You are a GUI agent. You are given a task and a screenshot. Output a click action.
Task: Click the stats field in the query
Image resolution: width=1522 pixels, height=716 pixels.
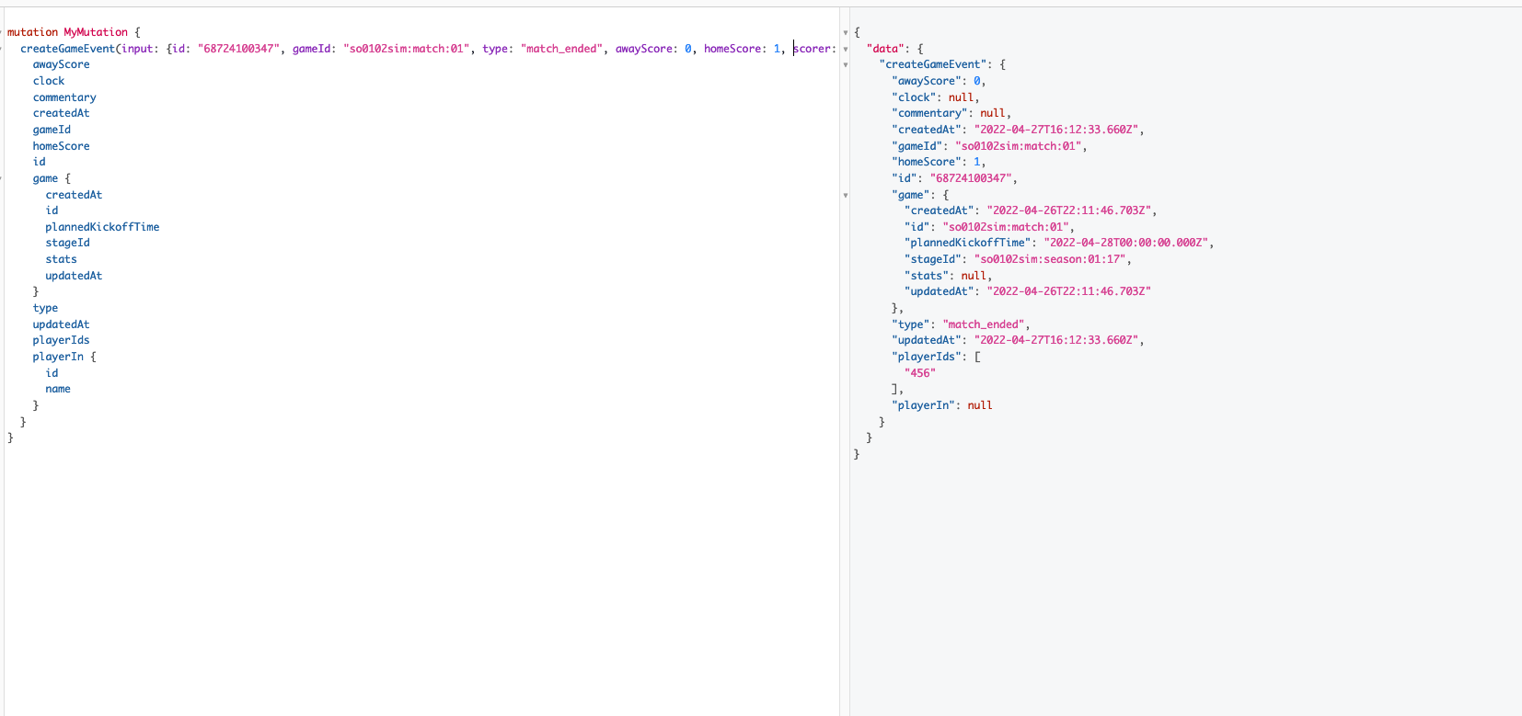(x=62, y=259)
